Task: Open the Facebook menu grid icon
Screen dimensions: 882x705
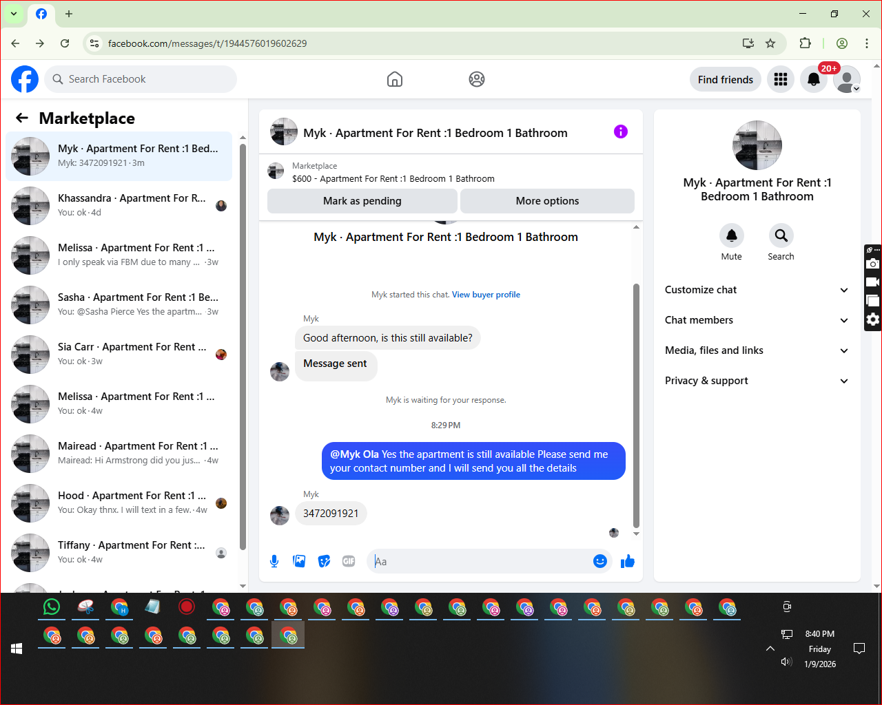Action: point(781,79)
